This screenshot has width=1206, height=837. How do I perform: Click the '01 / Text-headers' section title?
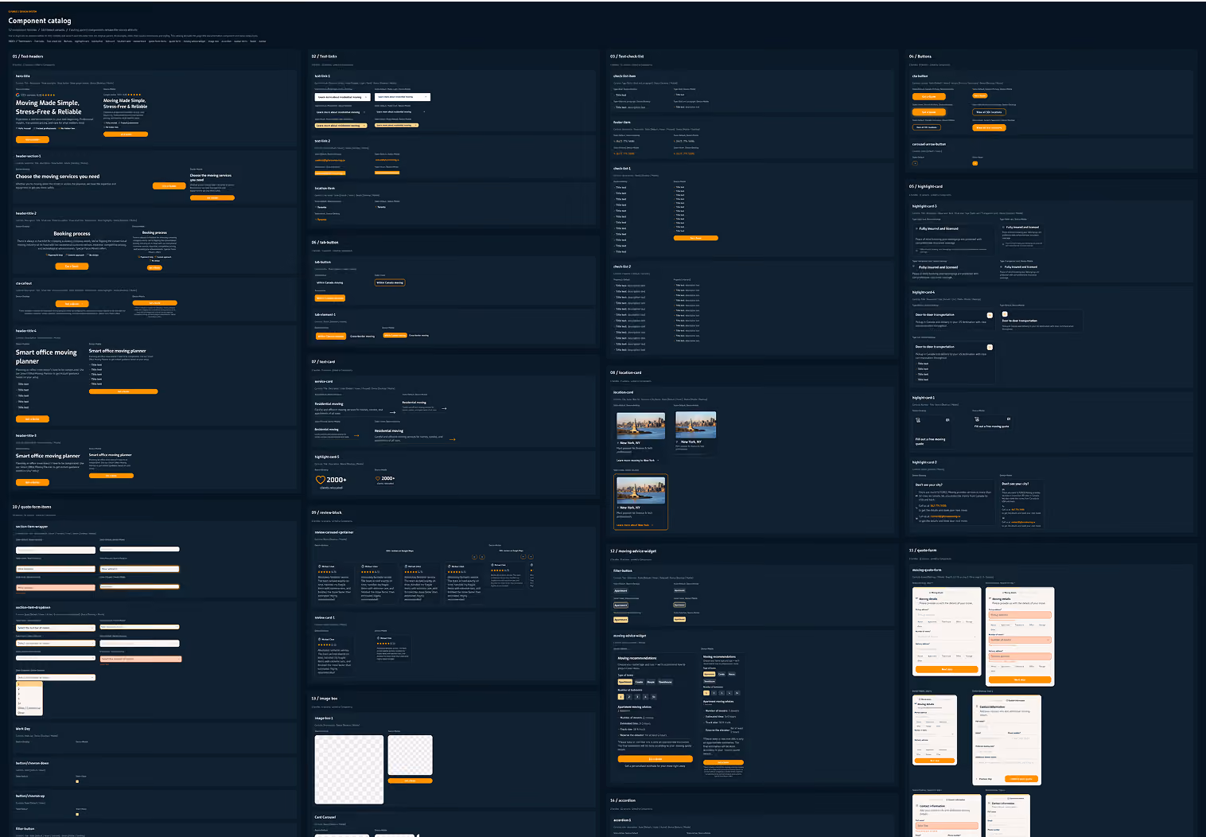click(x=28, y=56)
